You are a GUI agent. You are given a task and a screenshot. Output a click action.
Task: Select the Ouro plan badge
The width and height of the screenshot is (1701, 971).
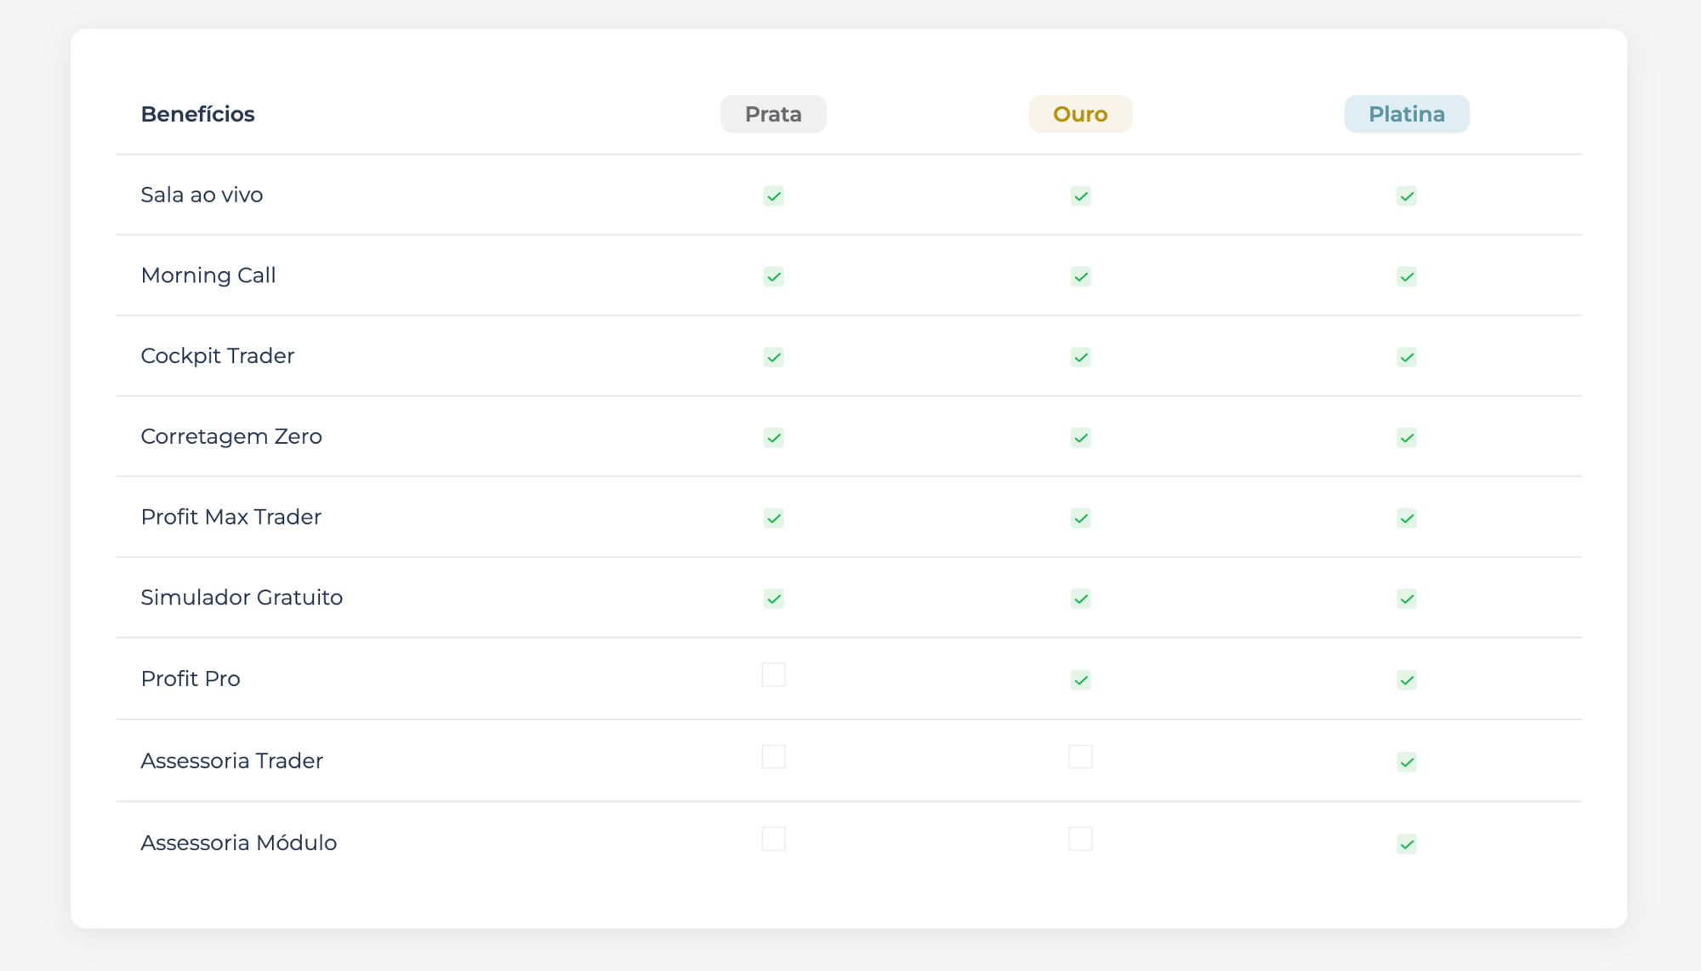coord(1080,114)
